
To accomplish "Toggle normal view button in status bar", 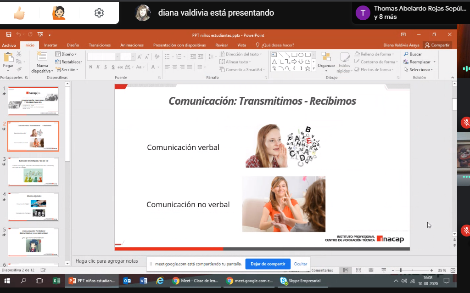I will (346, 270).
